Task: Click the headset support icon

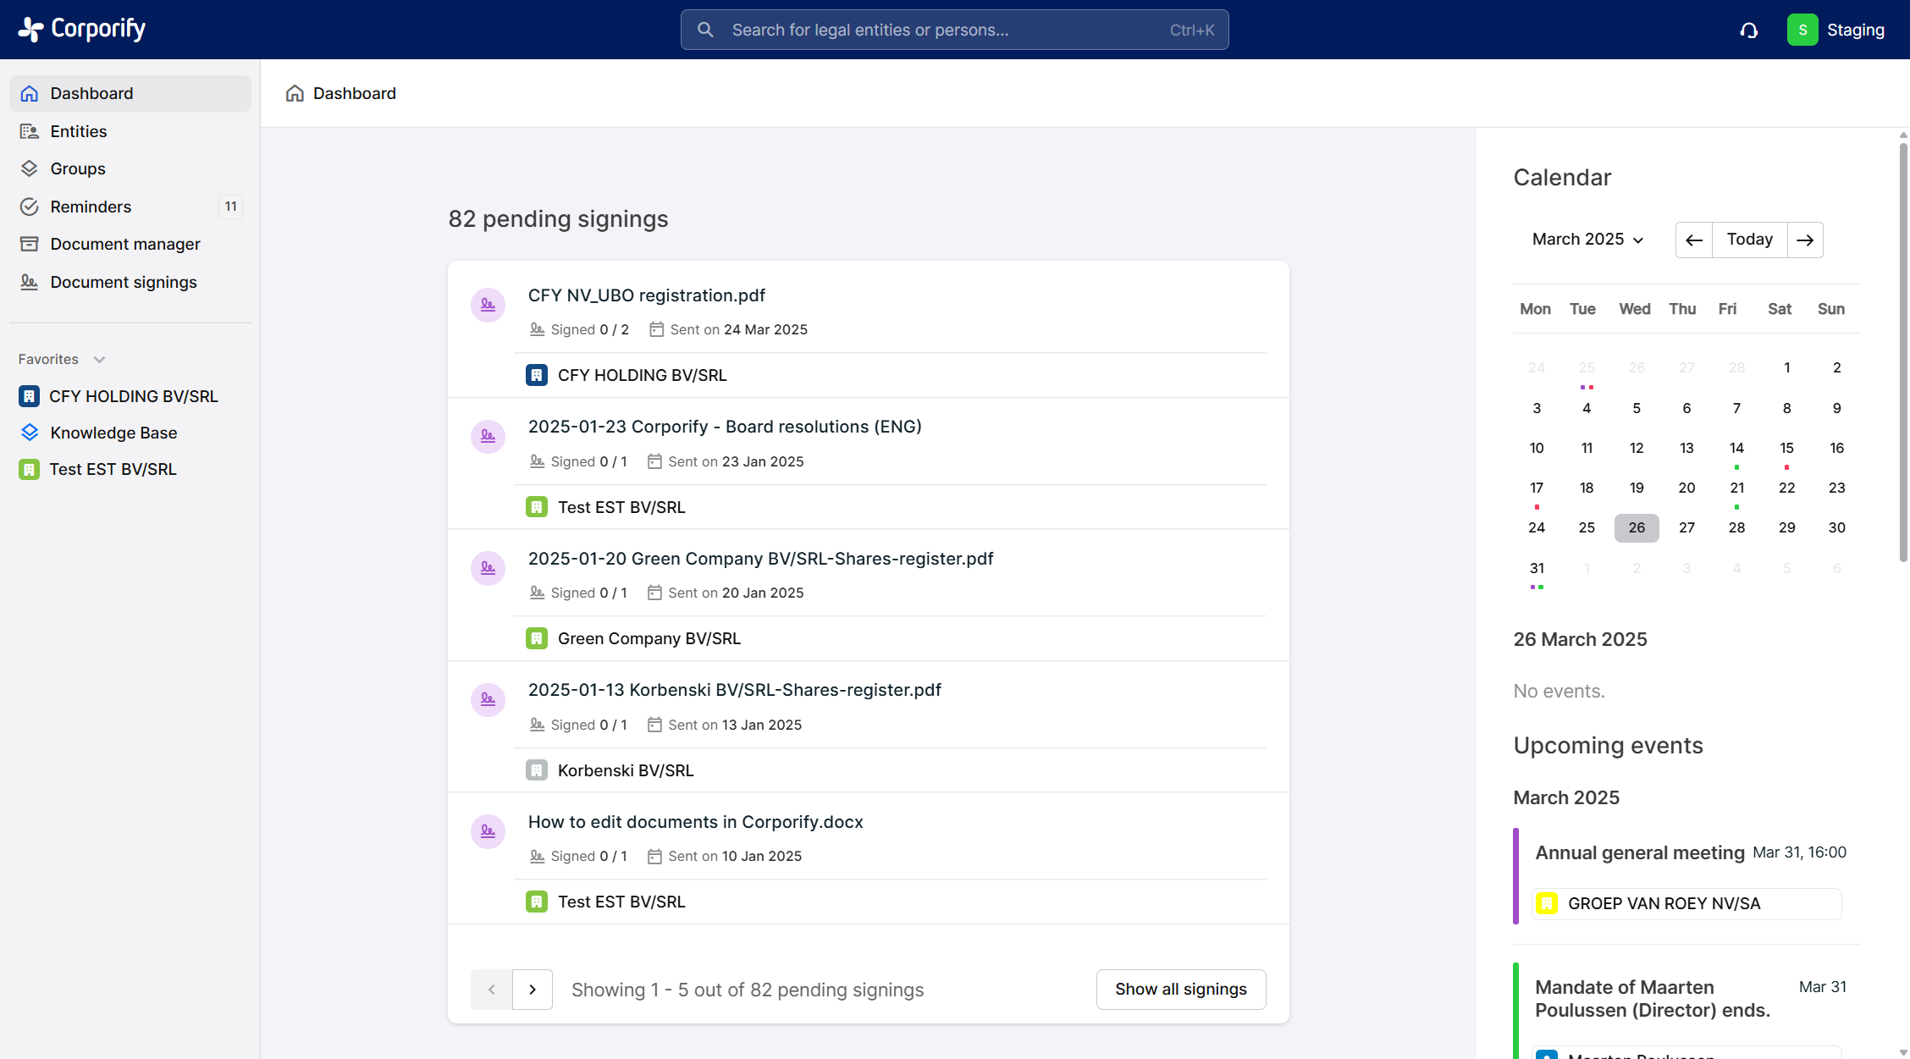Action: pos(1748,30)
